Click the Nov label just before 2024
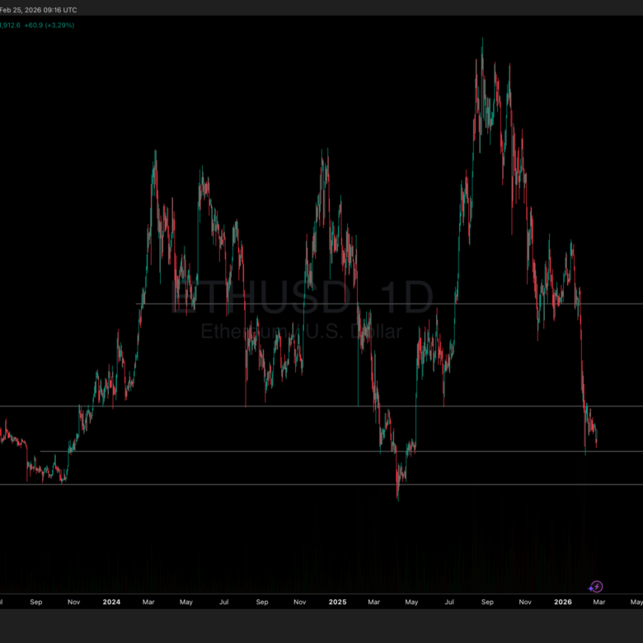Screen dimensions: 643x643 [x=74, y=603]
